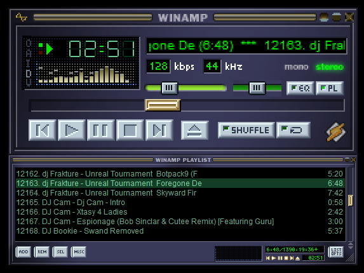Click the playlist resize grip corner
Screen dimensions: 364x273
351,258
